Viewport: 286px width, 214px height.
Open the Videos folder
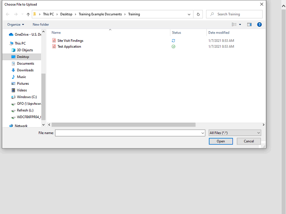19,90
